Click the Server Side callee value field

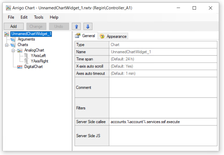tap(163, 122)
